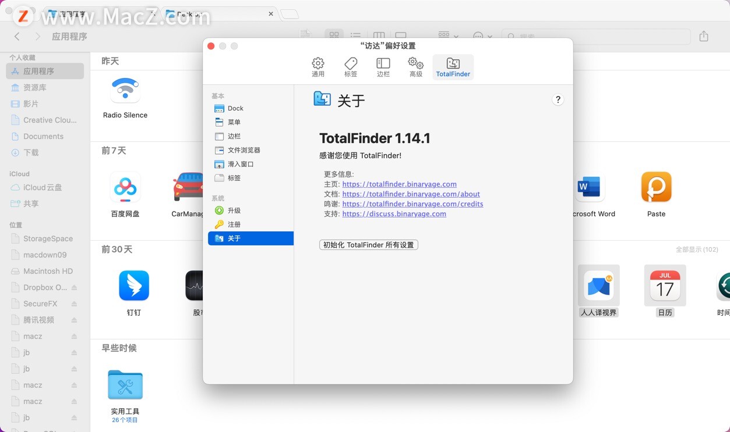730x432 pixels.
Task: Select 影片 in Finder sidebar
Action: (x=45, y=103)
